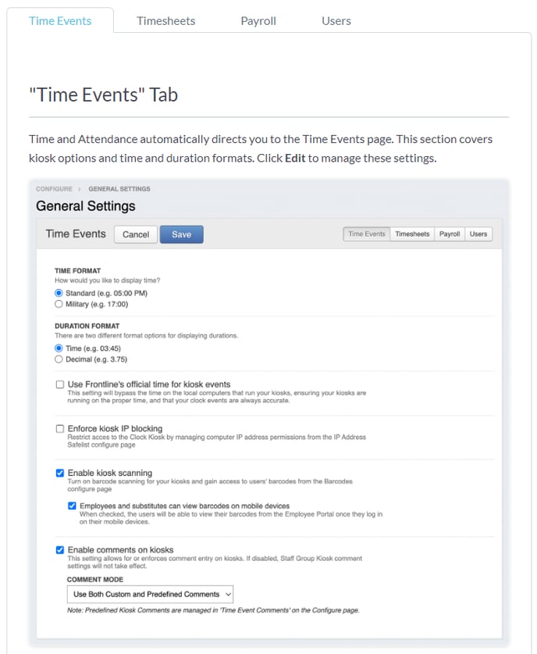Click the Cancel button
This screenshot has width=537, height=654.
[x=136, y=234]
